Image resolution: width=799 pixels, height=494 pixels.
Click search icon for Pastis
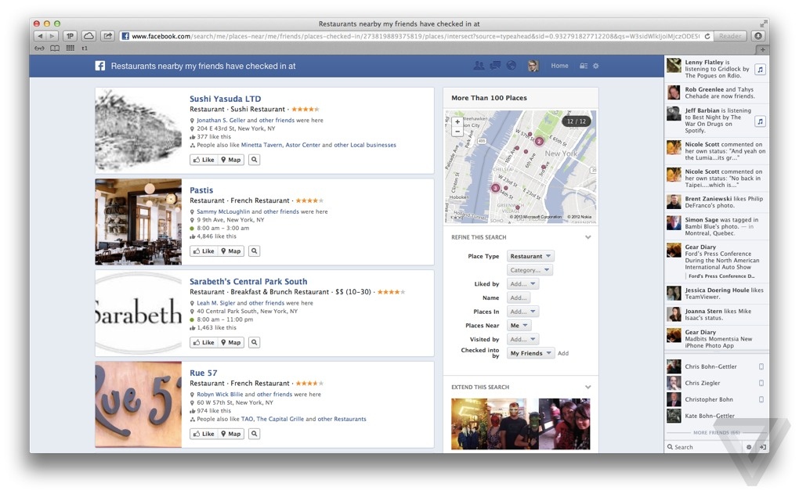[255, 251]
